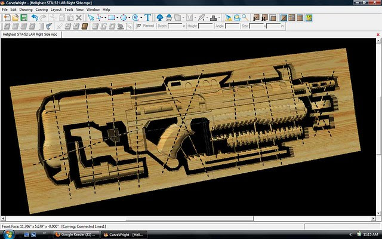Click the brown wood-tile toolbar icon
This screenshot has width=382, height=239.
point(85,26)
